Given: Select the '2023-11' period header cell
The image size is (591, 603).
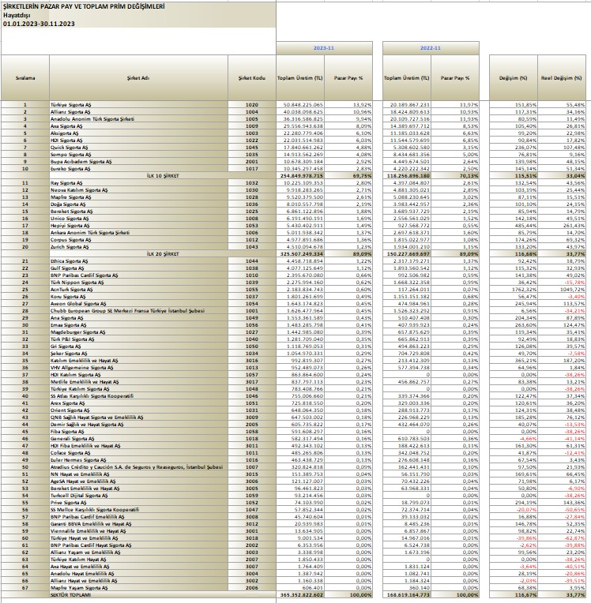Looking at the screenshot, I should coord(324,48).
